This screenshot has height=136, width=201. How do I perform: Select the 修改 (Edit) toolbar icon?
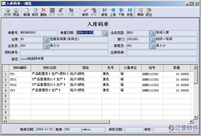click(35, 12)
